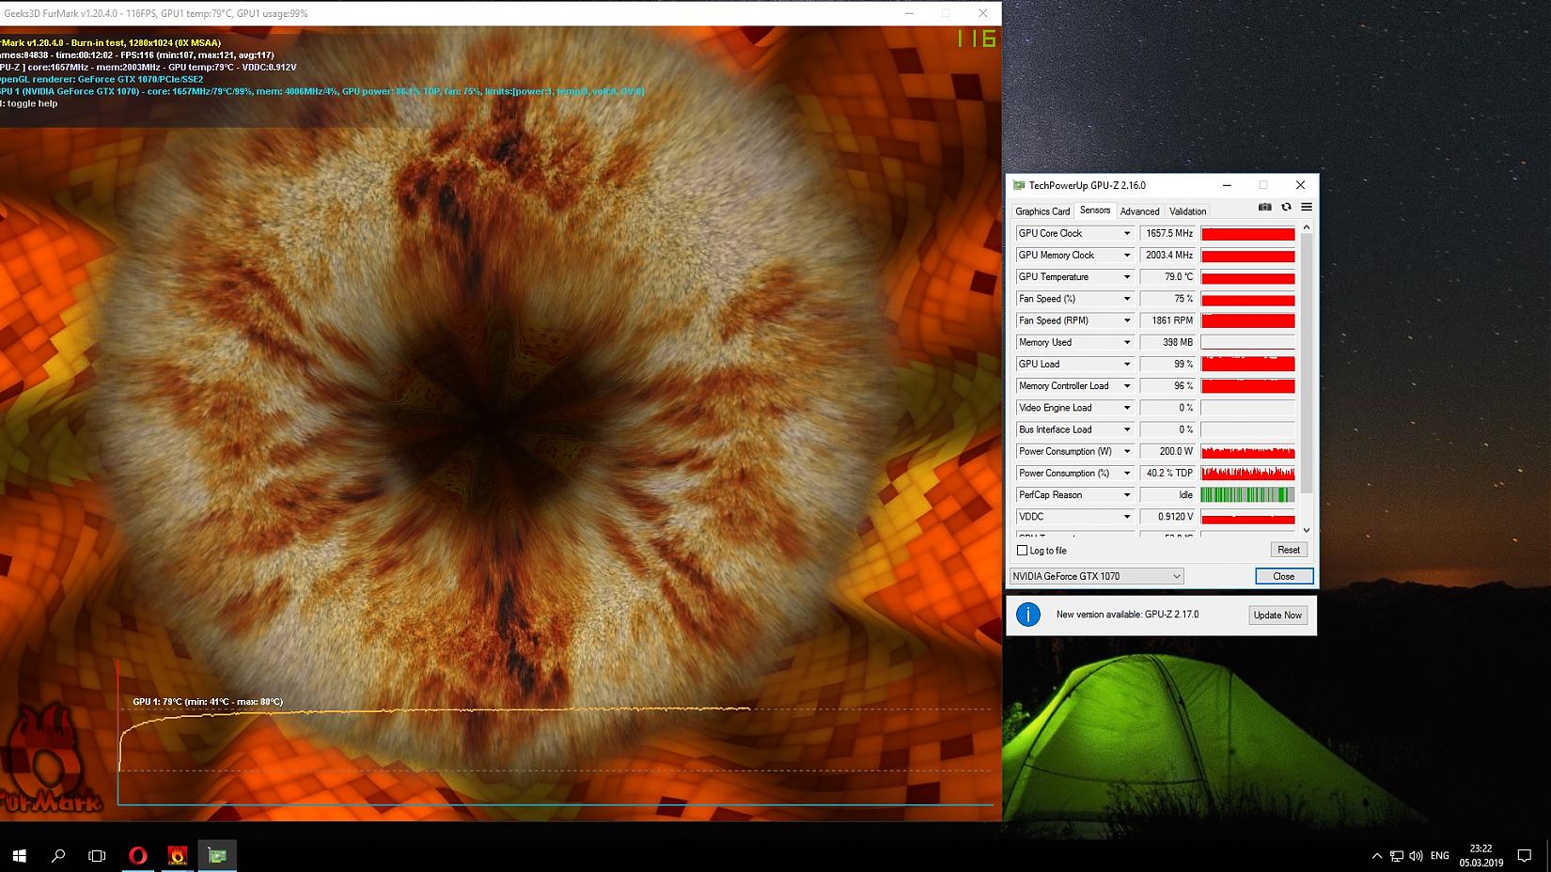Expand PerfCap Reason sensor dropdown
The width and height of the screenshot is (1551, 872).
pos(1126,495)
